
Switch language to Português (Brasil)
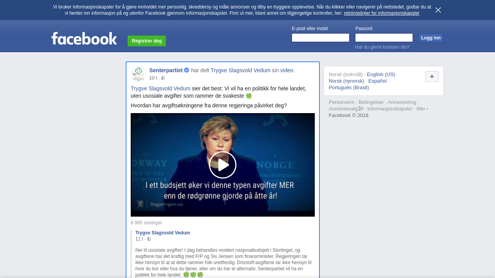click(x=349, y=88)
